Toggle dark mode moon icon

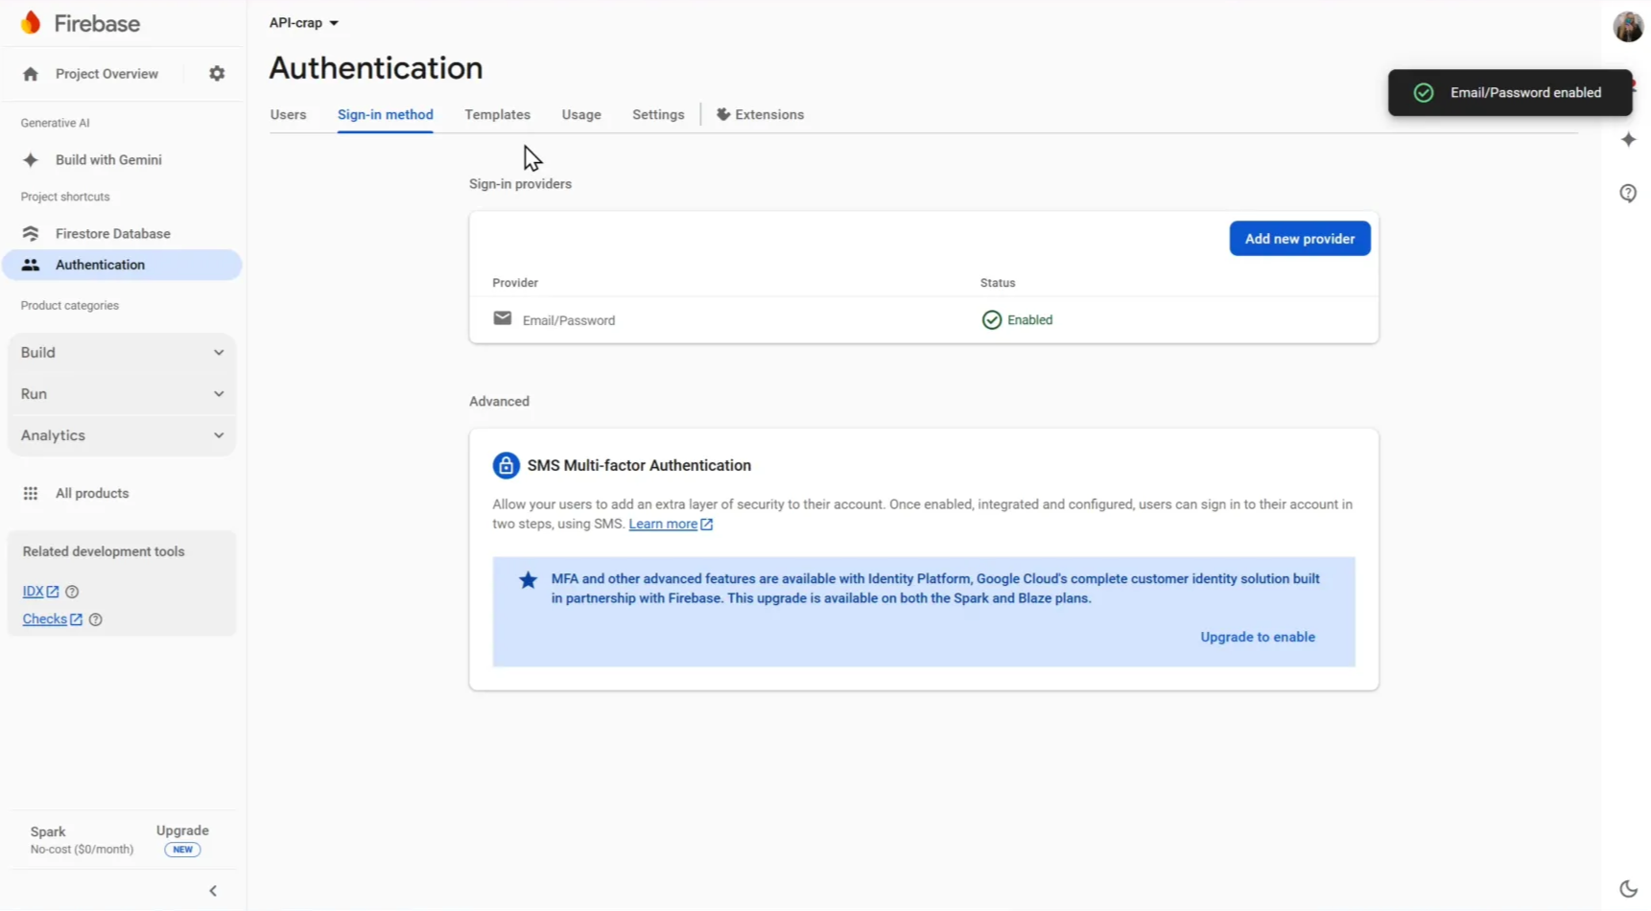(1628, 889)
